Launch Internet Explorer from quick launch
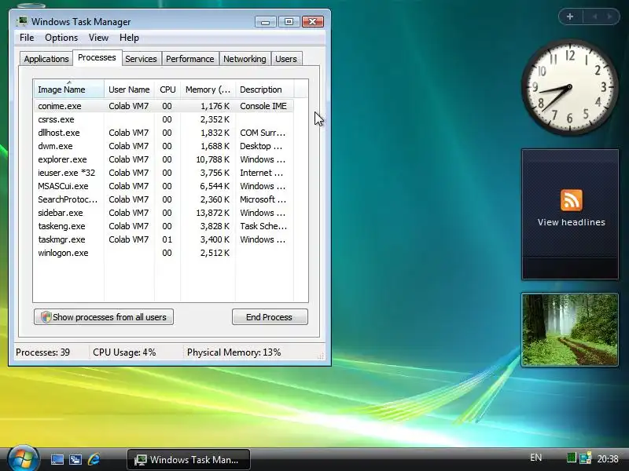The height and width of the screenshot is (471, 629). click(94, 459)
